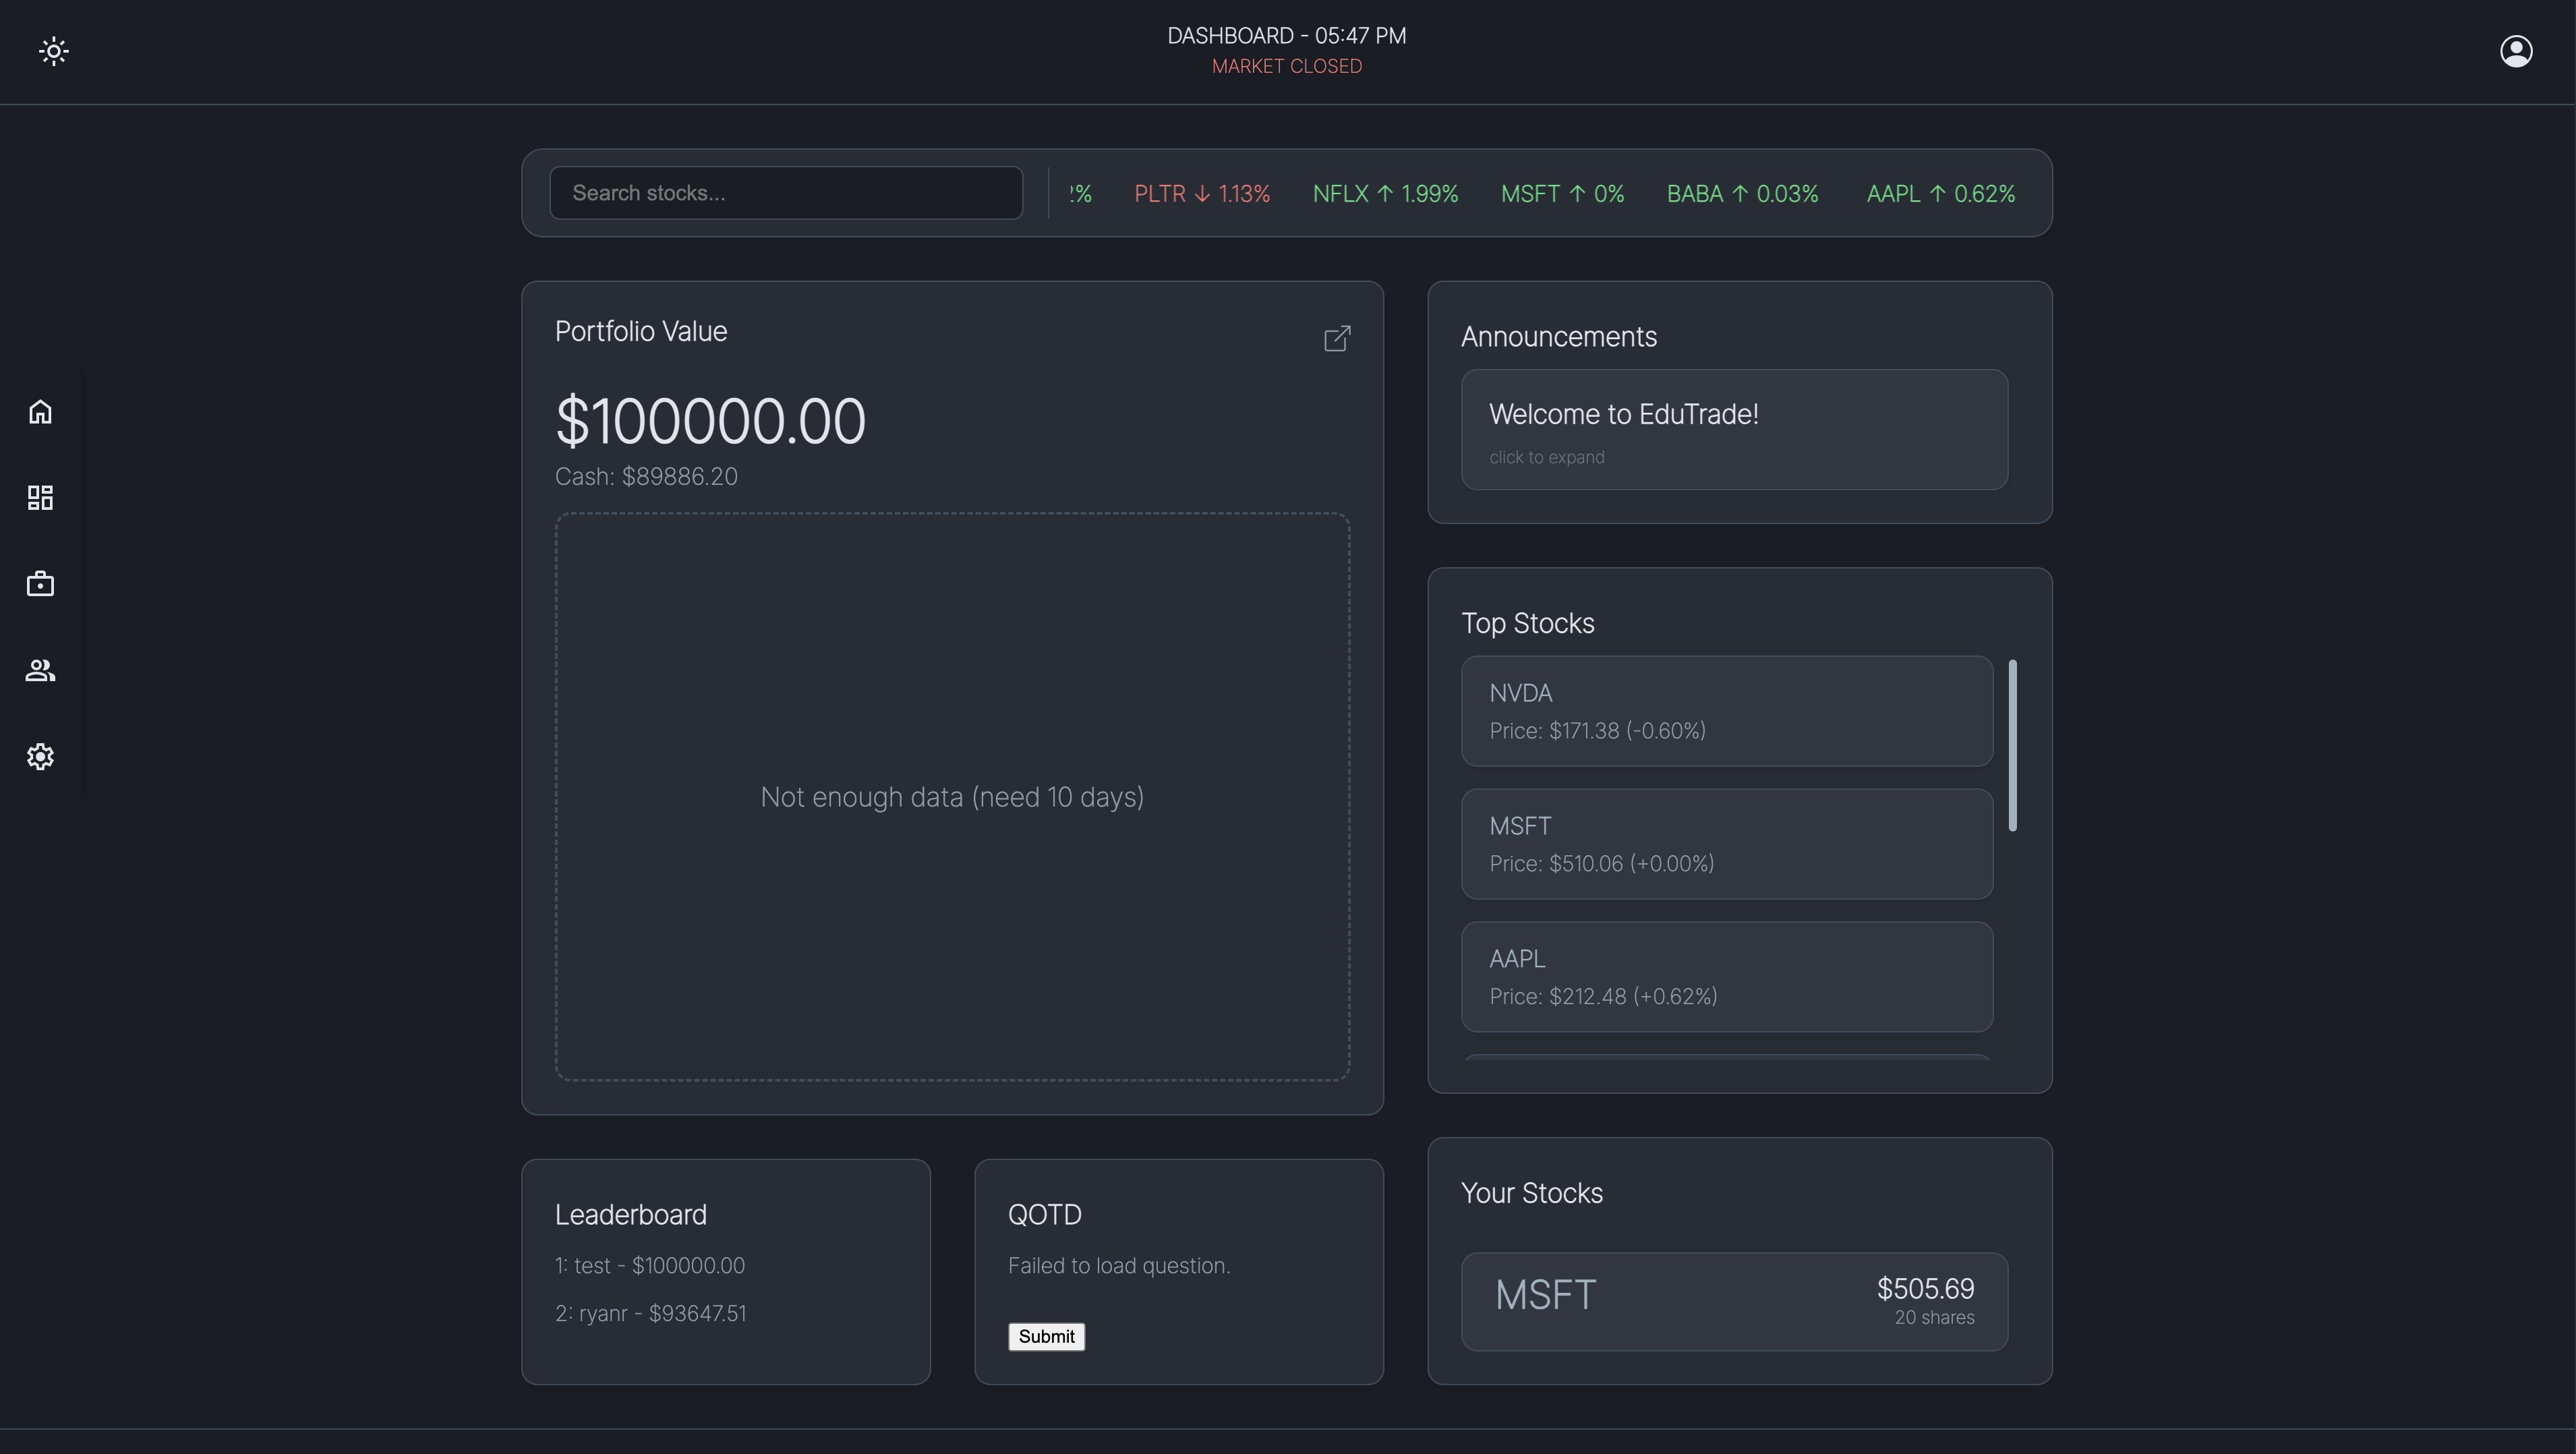Select PLTR in the ticker bar
This screenshot has width=2576, height=1454.
(1201, 193)
